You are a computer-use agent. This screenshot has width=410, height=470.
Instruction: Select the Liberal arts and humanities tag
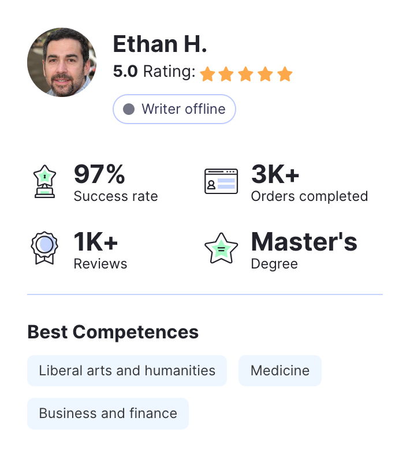127,371
